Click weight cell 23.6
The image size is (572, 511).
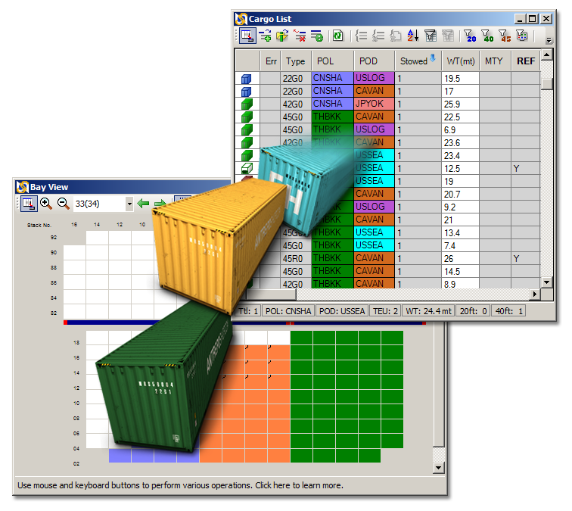(460, 143)
